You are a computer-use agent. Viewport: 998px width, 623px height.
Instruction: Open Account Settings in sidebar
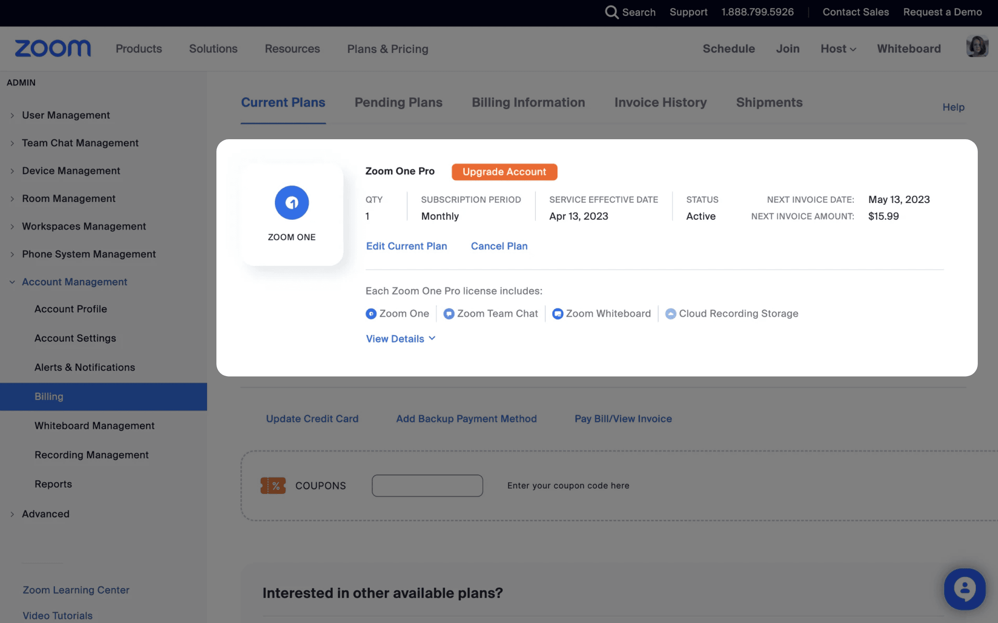click(x=75, y=338)
